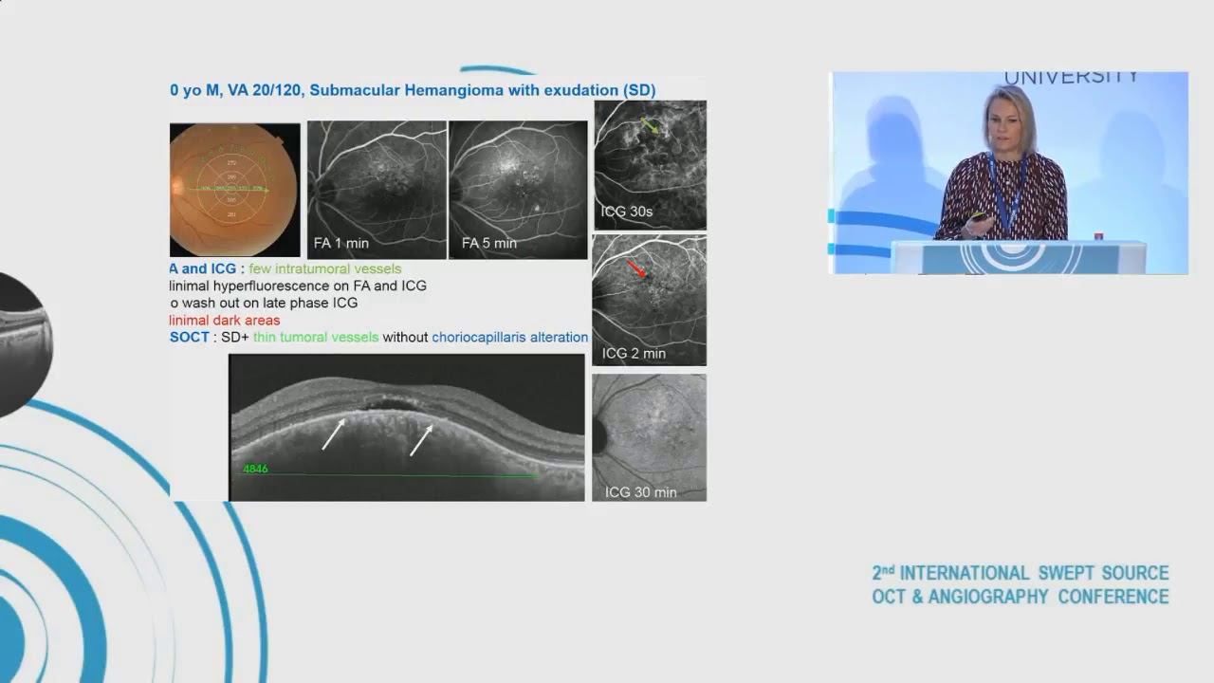This screenshot has height=683, width=1214.
Task: Select the ICG 30 min image
Action: 650,437
